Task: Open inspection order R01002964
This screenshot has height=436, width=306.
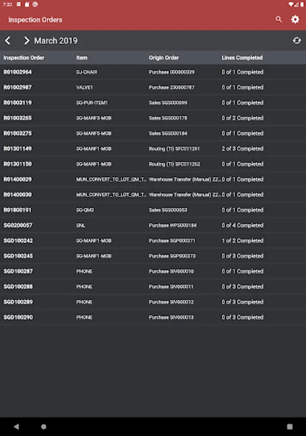Action: (x=18, y=72)
